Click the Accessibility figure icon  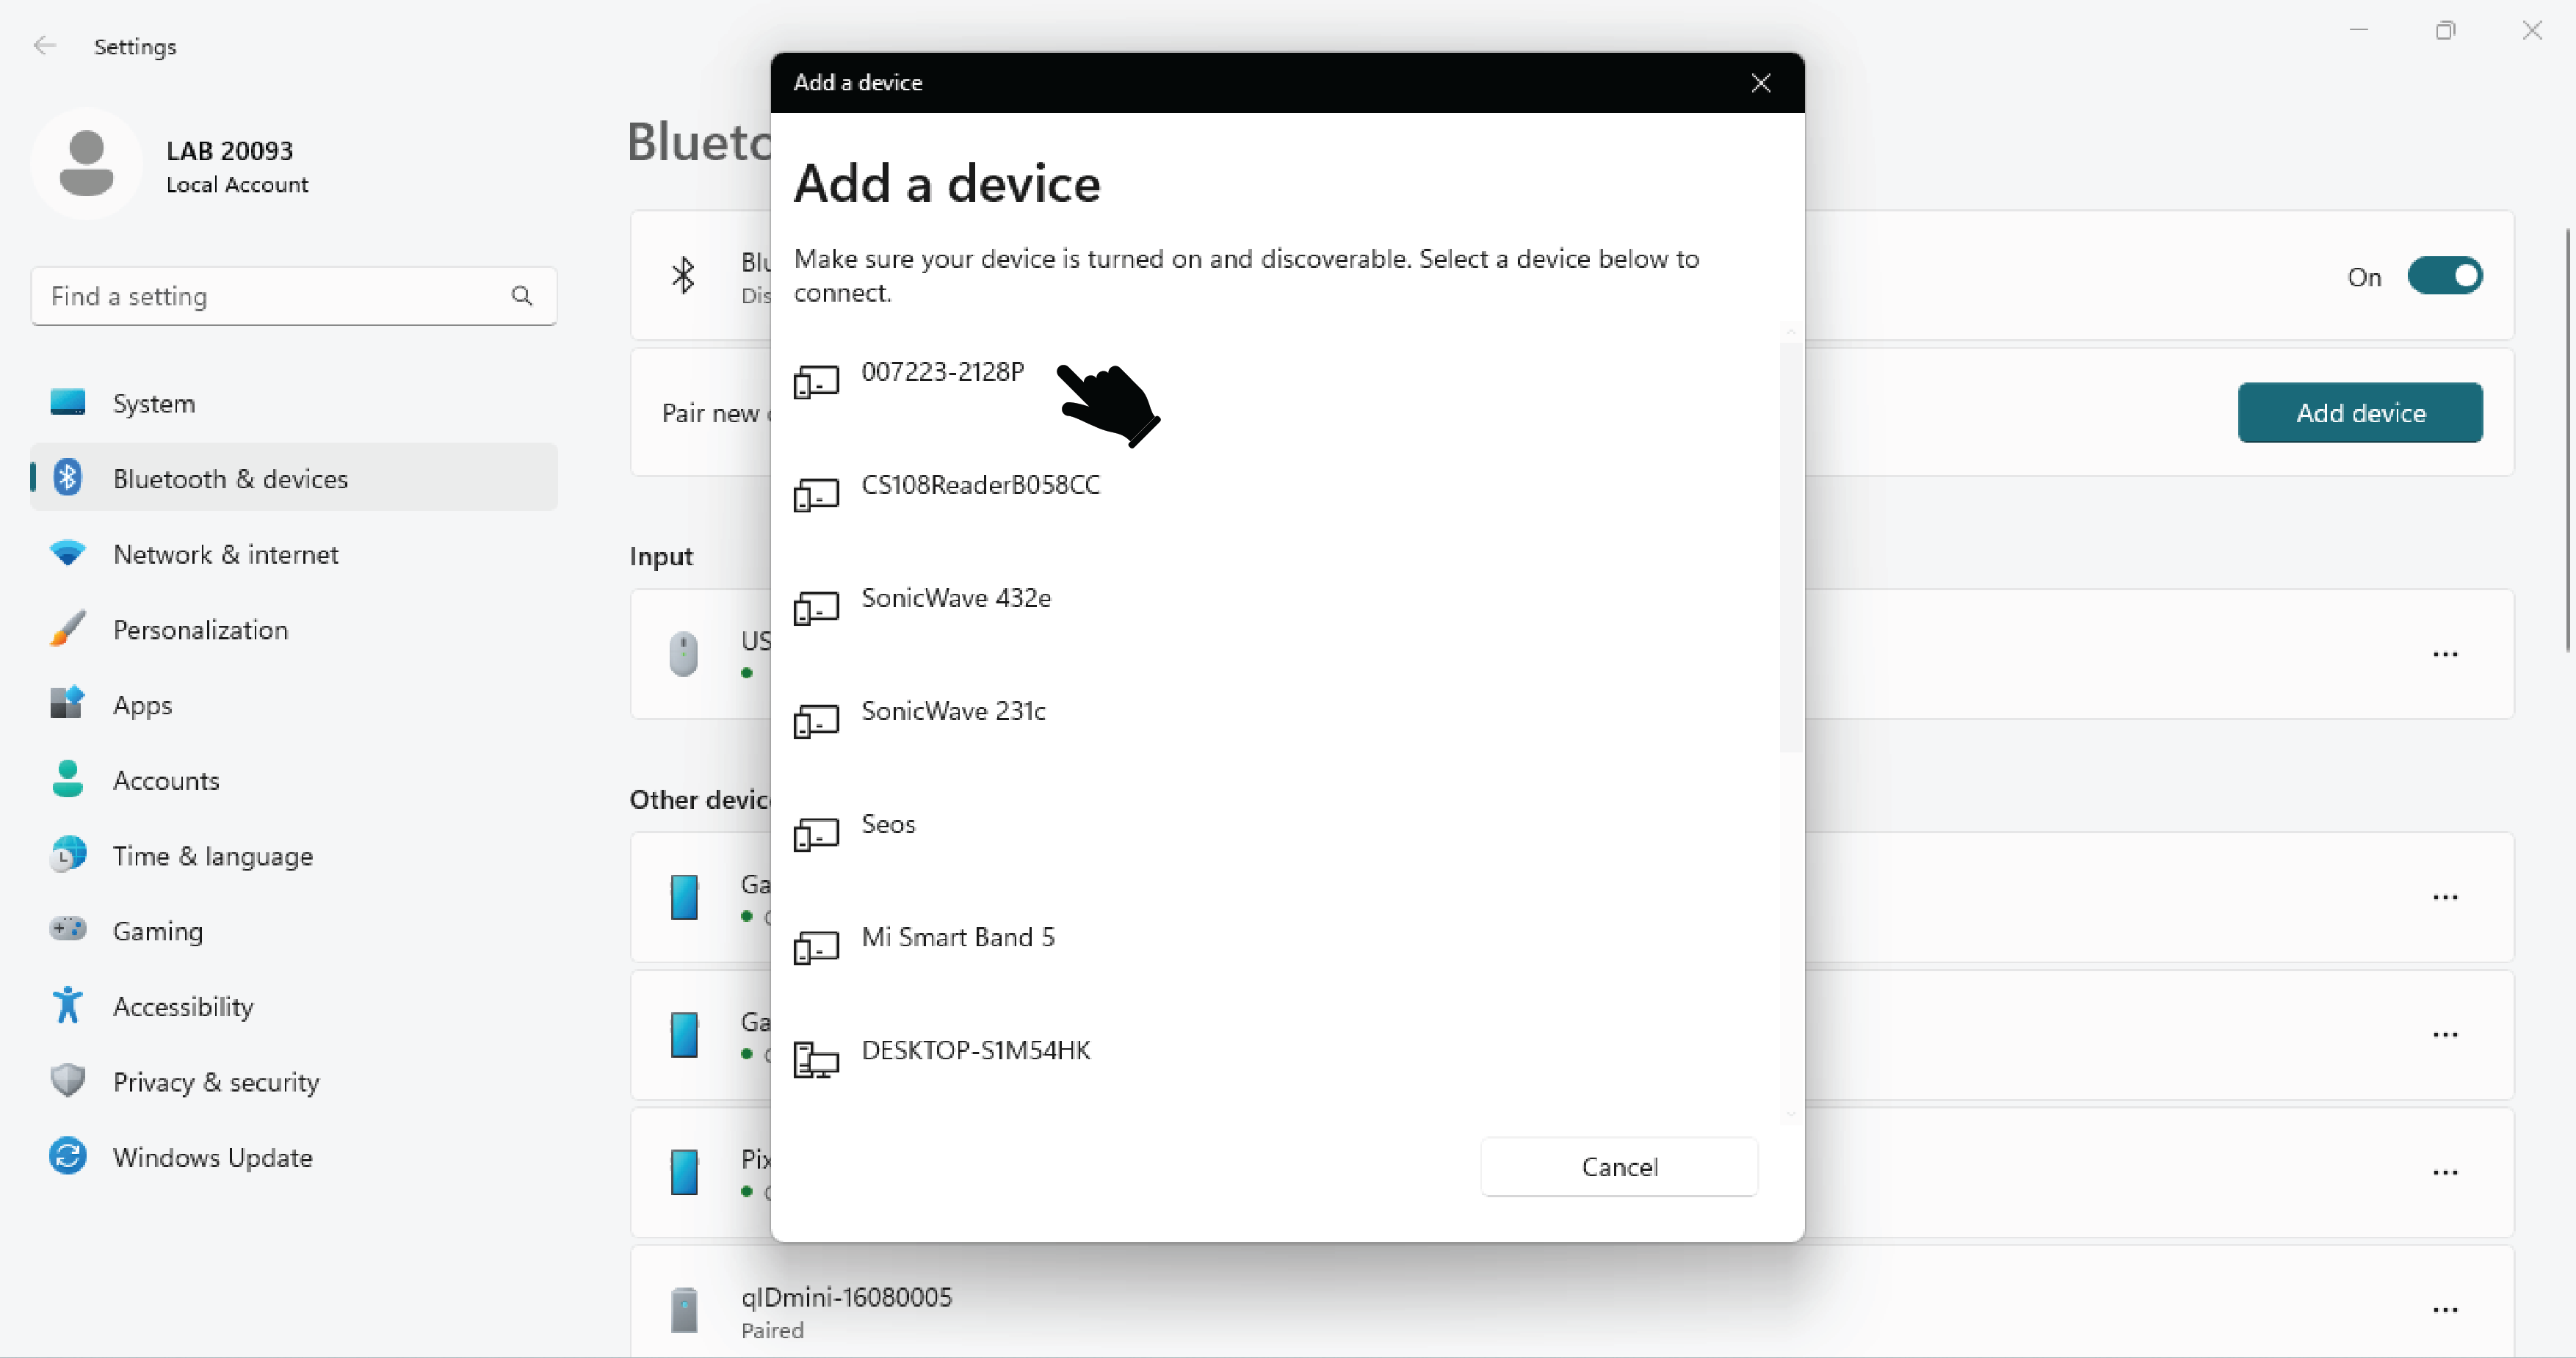tap(67, 1005)
